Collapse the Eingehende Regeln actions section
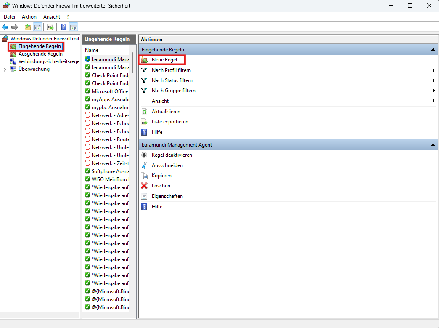 tap(433, 50)
